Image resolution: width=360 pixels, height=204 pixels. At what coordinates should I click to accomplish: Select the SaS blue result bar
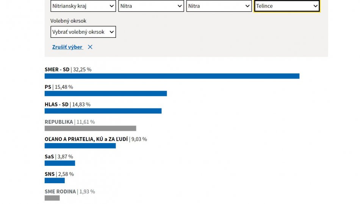pyautogui.click(x=59, y=163)
